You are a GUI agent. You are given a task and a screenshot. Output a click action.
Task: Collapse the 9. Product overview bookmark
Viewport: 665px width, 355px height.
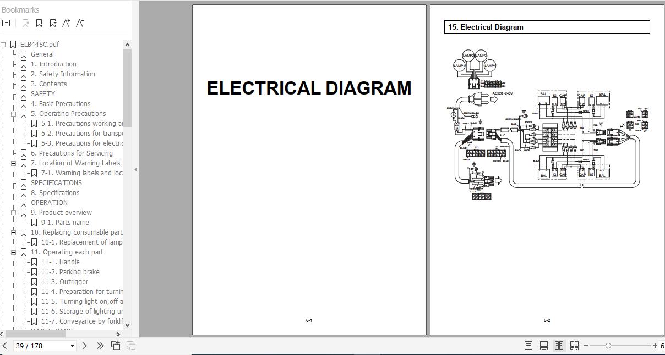(x=13, y=213)
